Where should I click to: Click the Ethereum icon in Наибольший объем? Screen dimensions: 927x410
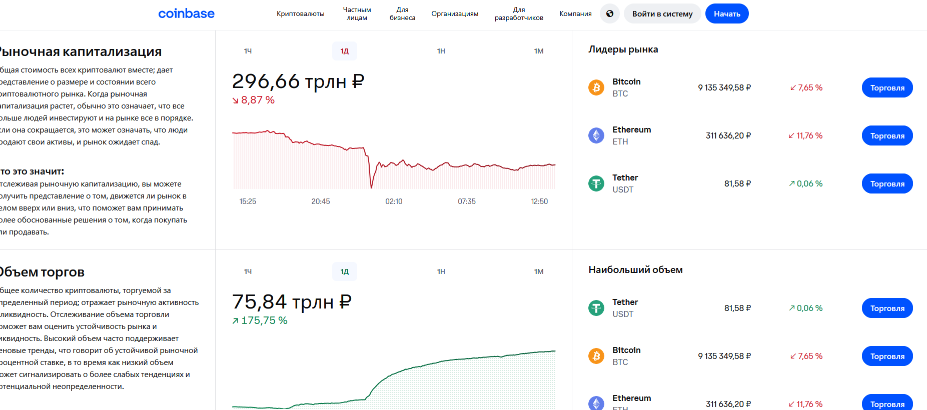click(596, 403)
